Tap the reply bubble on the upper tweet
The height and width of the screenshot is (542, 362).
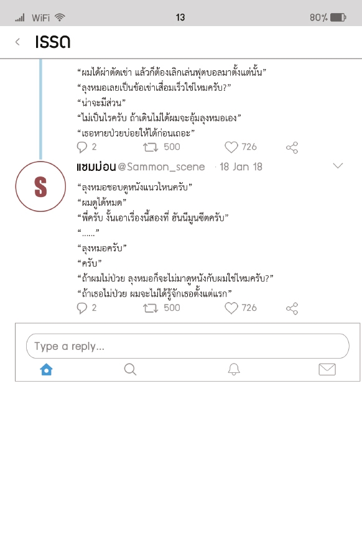(81, 147)
